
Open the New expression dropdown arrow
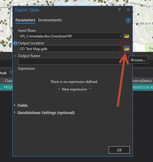90,89
